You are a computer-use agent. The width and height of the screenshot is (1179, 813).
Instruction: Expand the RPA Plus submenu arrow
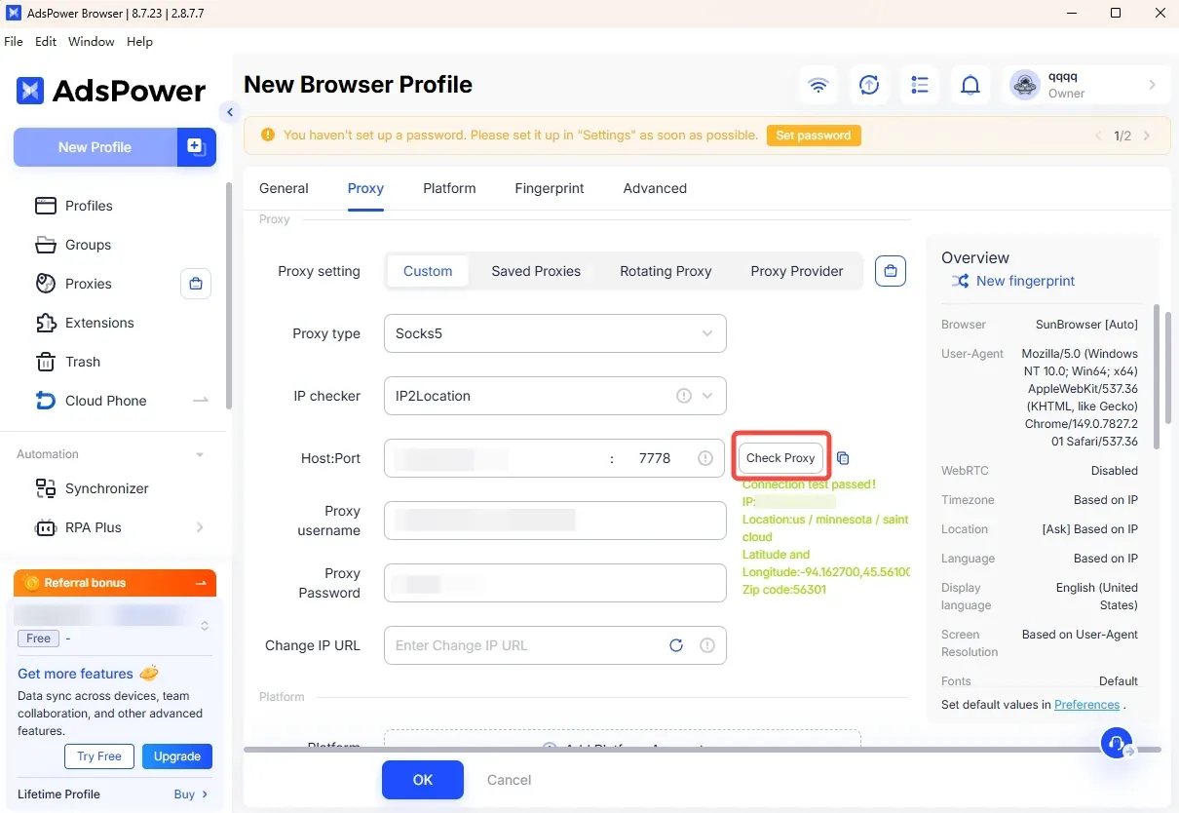tap(200, 527)
